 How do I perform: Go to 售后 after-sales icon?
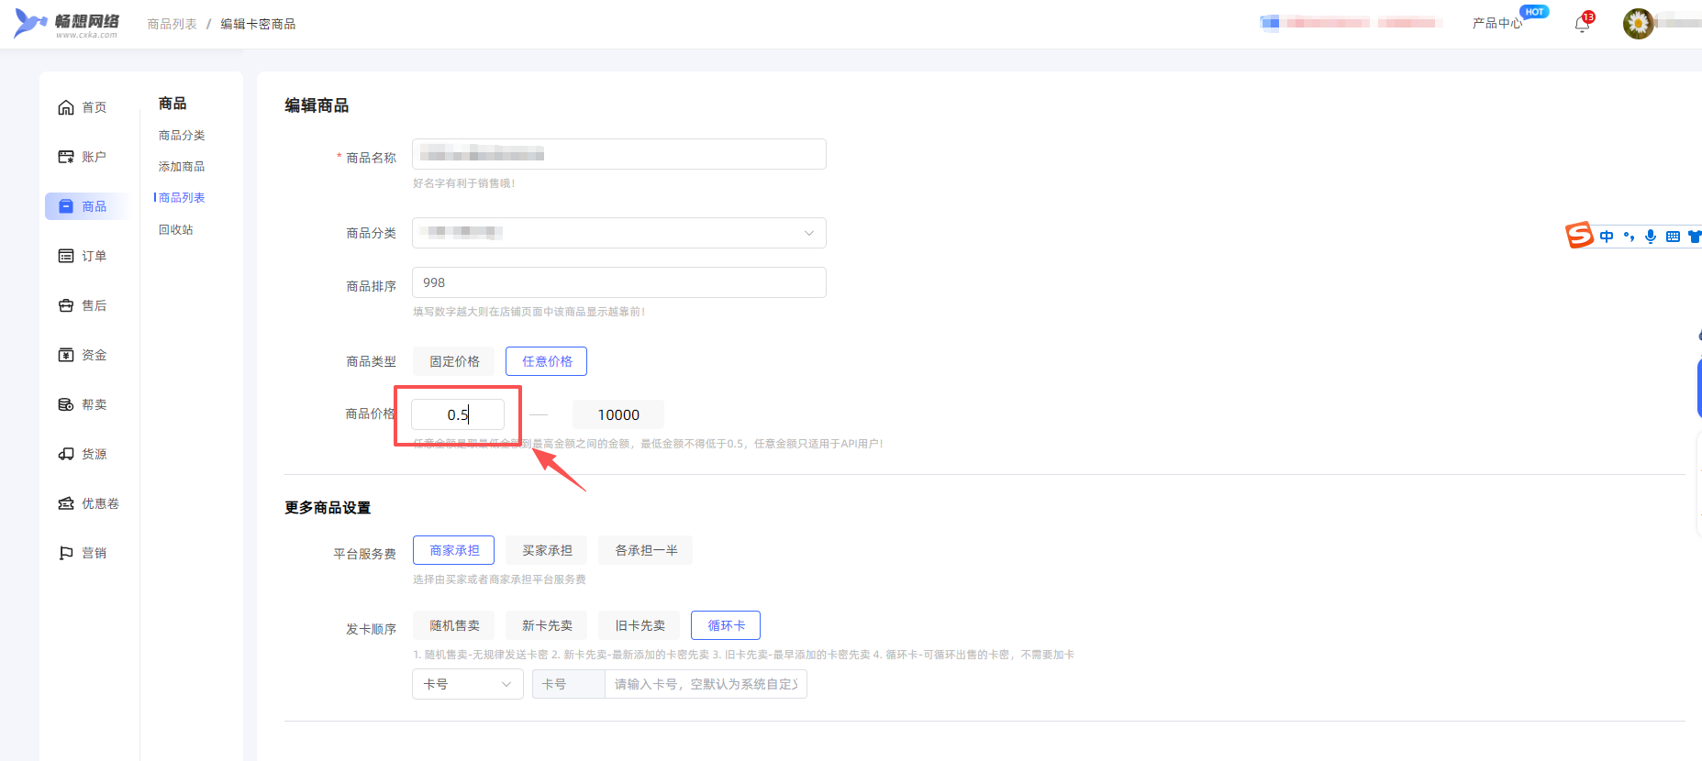pyautogui.click(x=66, y=305)
